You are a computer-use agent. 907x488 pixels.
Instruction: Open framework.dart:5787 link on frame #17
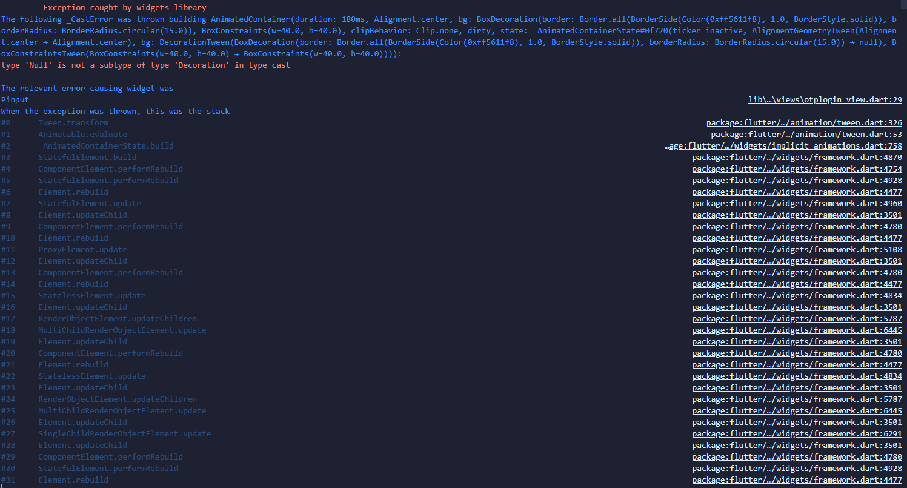(x=797, y=319)
